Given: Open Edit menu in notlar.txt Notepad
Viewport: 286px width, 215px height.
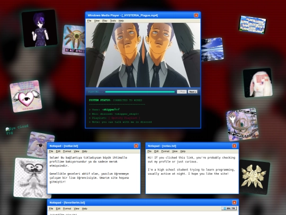Looking at the screenshot, I should 58,151.
